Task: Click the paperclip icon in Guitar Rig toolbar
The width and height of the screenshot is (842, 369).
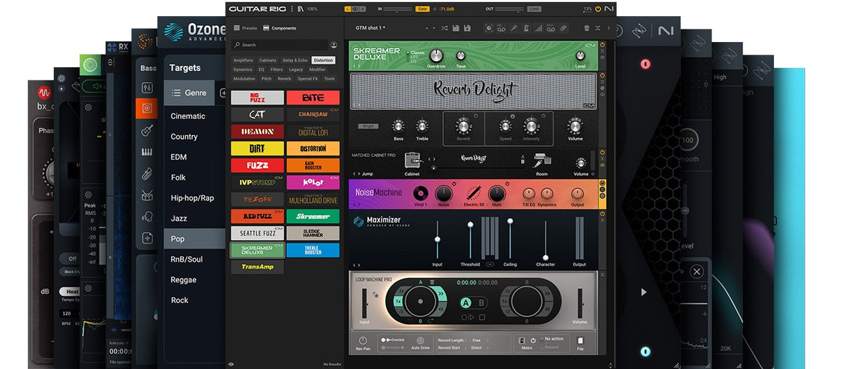Action: [563, 28]
